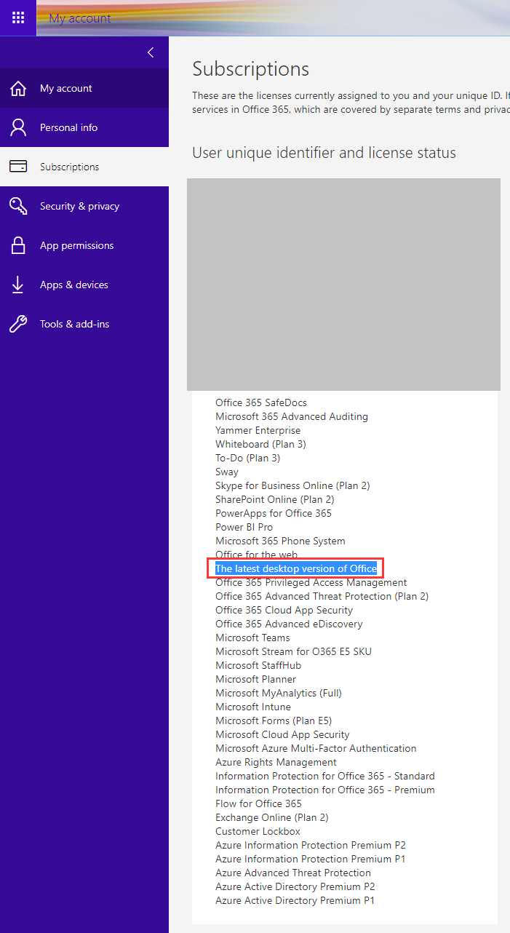
Task: Select Azure Active Directory Premium P2
Action: click(x=295, y=886)
